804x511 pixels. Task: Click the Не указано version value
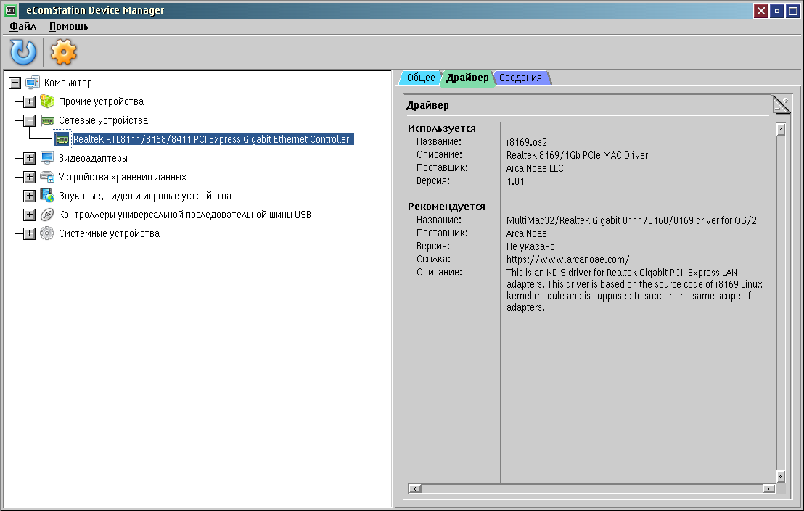(530, 246)
